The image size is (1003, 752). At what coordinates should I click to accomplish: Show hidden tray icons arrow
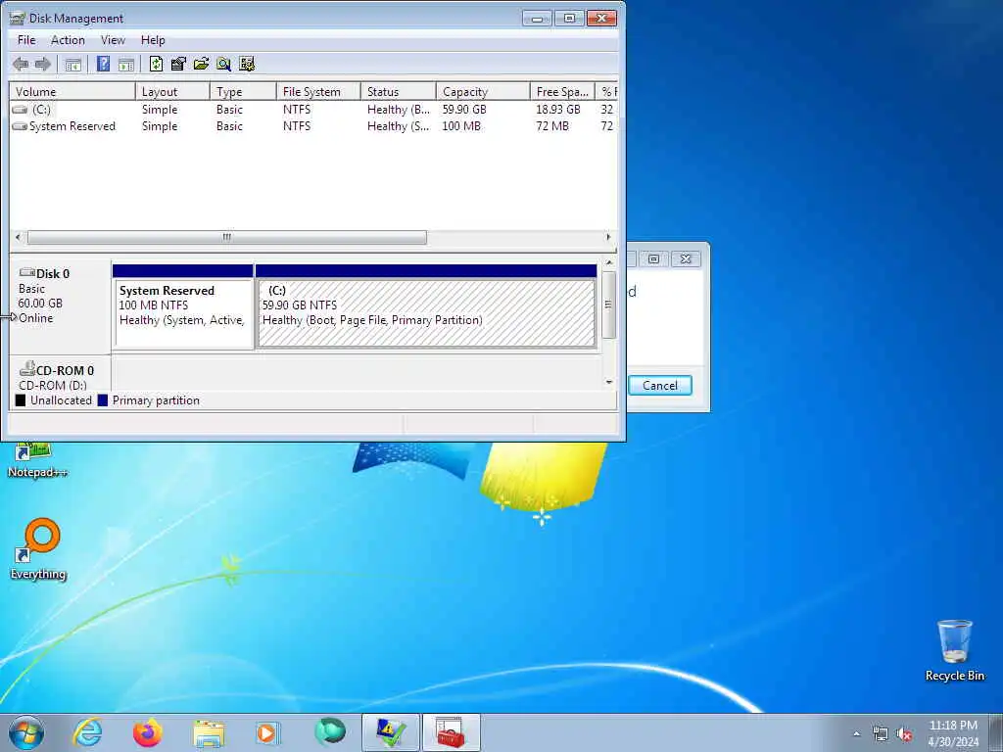pos(856,734)
